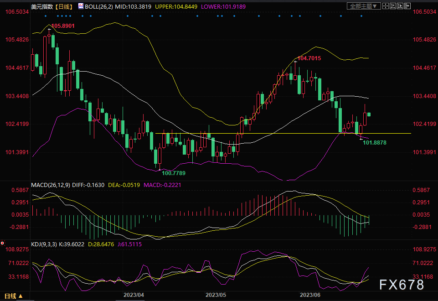
Task: Click the jump-to-start chart icon
Action: (393, 6)
